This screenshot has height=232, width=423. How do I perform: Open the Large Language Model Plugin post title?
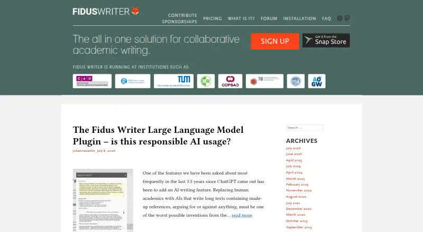[x=158, y=136]
